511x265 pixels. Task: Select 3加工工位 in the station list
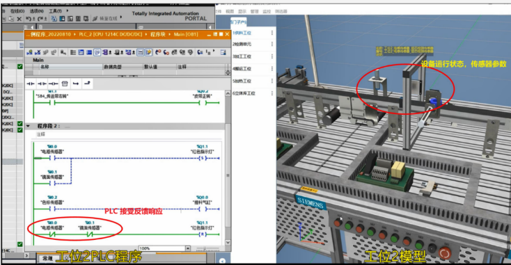(242, 56)
